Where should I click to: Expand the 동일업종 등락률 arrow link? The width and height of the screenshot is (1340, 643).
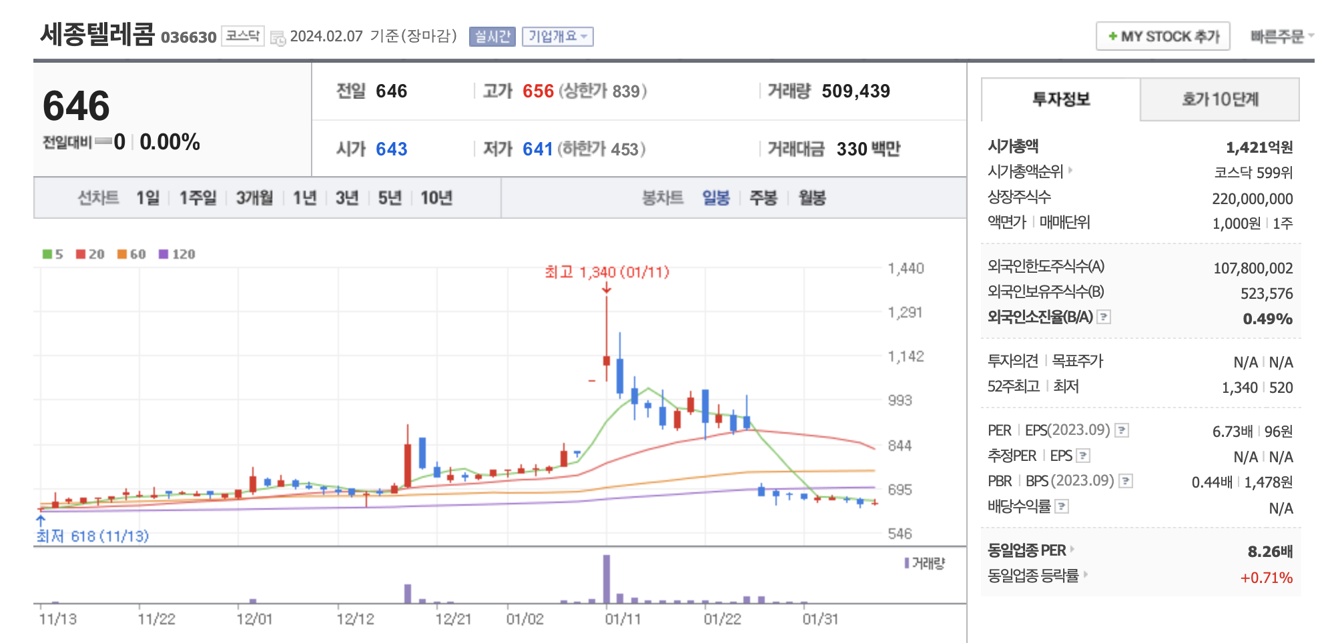coord(1085,574)
